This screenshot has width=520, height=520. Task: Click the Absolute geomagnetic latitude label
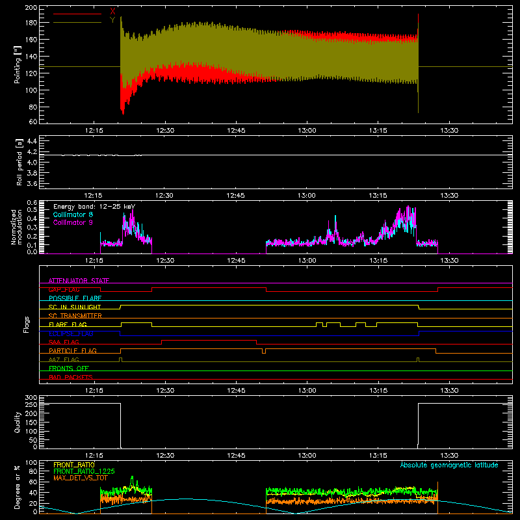pyautogui.click(x=449, y=465)
